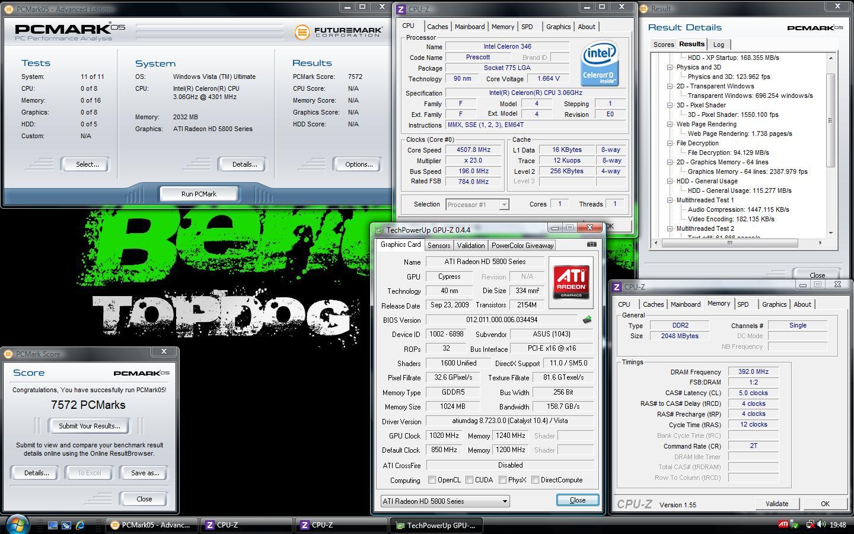Click the volume speaker tray icon
The width and height of the screenshot is (854, 534).
[x=821, y=525]
